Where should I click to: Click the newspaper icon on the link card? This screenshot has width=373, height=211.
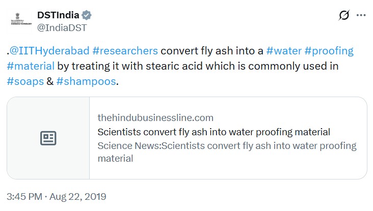tap(48, 138)
